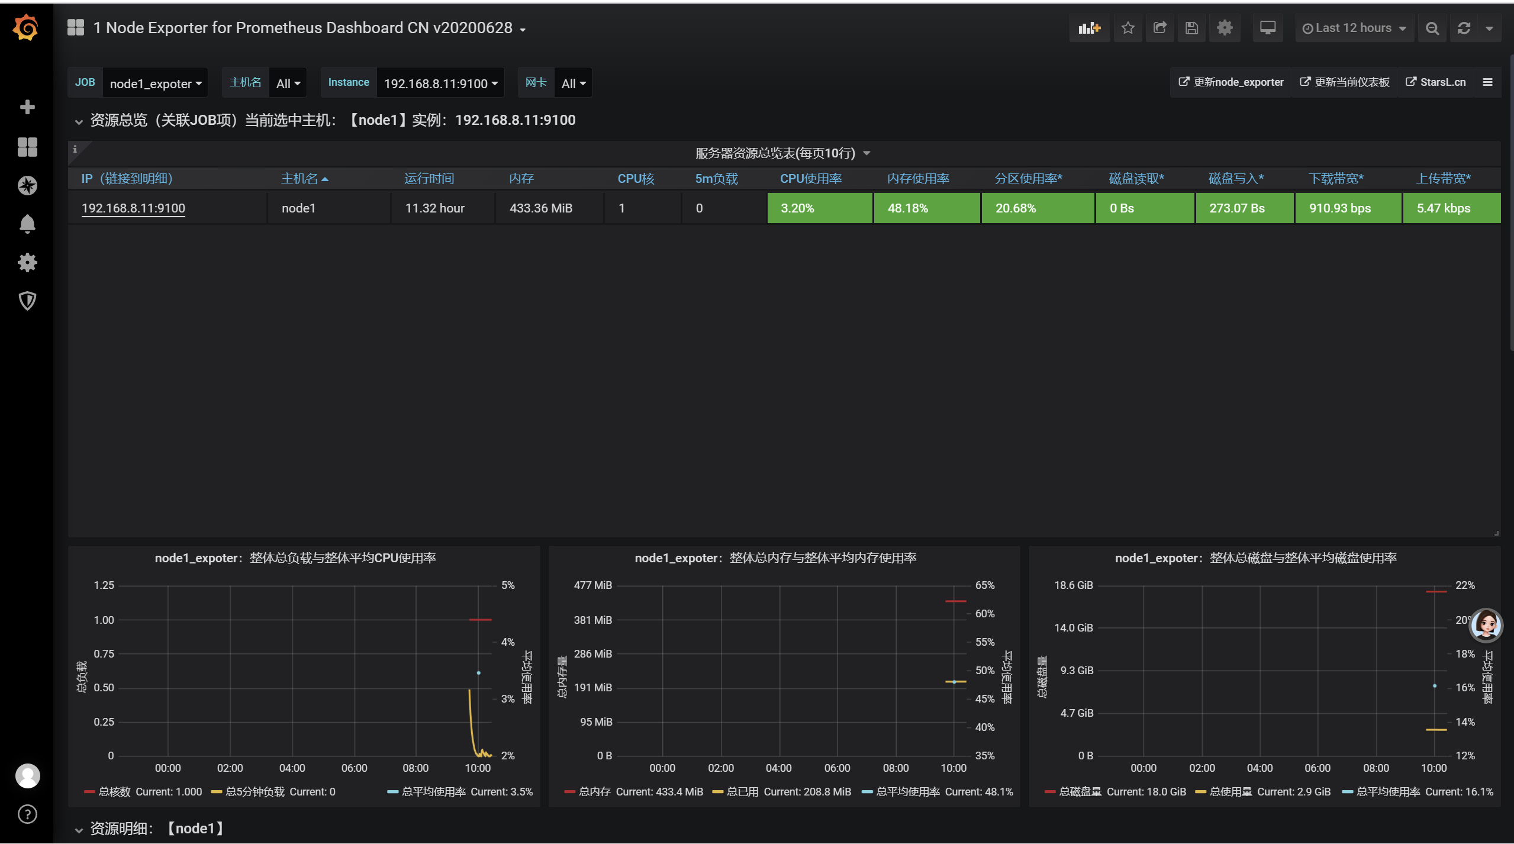Open Explore compass icon in sidebar
The image size is (1514, 844).
(x=27, y=186)
